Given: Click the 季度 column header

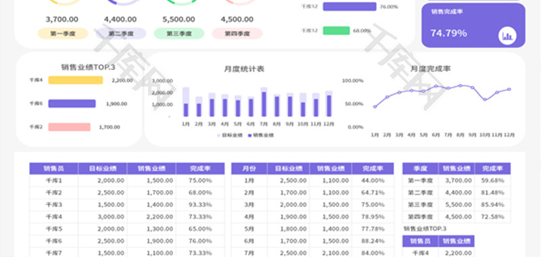Looking at the screenshot, I should pyautogui.click(x=420, y=168).
